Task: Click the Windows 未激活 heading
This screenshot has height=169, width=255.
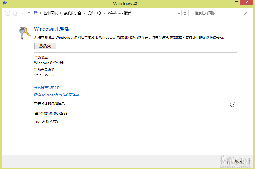Action: point(51,29)
